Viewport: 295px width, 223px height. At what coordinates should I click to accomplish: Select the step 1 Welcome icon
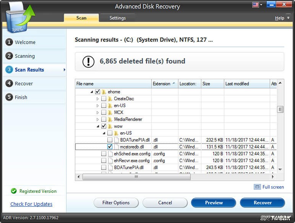9,42
